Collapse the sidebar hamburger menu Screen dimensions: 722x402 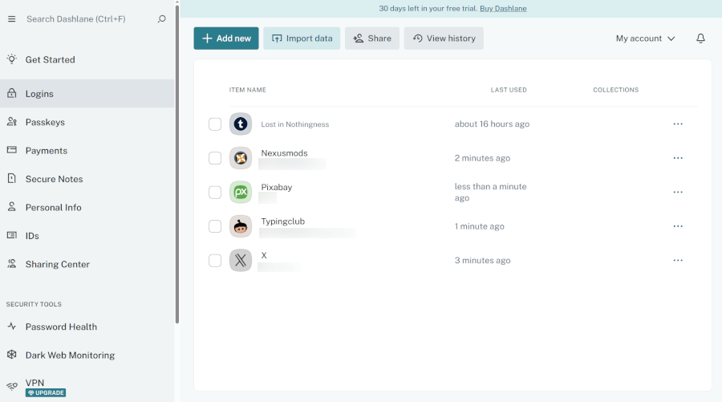[x=11, y=19]
